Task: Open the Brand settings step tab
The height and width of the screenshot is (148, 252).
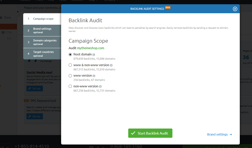Action: 42,30
